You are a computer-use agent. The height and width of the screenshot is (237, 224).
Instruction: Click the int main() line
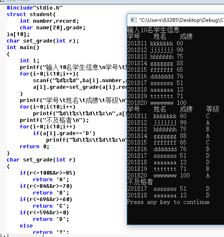23,47
